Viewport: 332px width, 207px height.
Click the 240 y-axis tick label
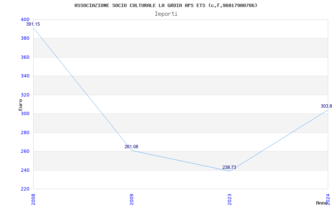pyautogui.click(x=25, y=170)
